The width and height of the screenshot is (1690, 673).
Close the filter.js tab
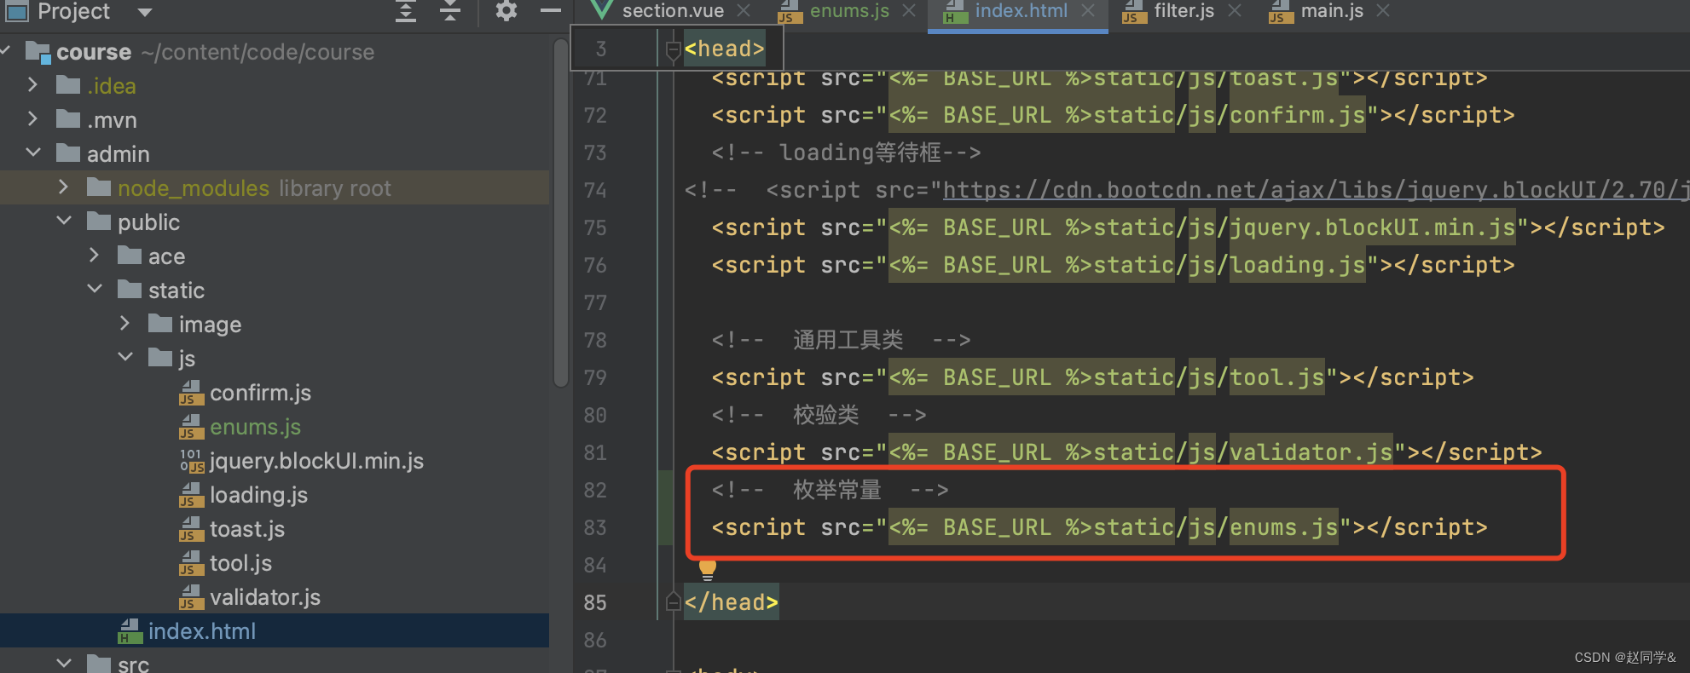(1235, 11)
